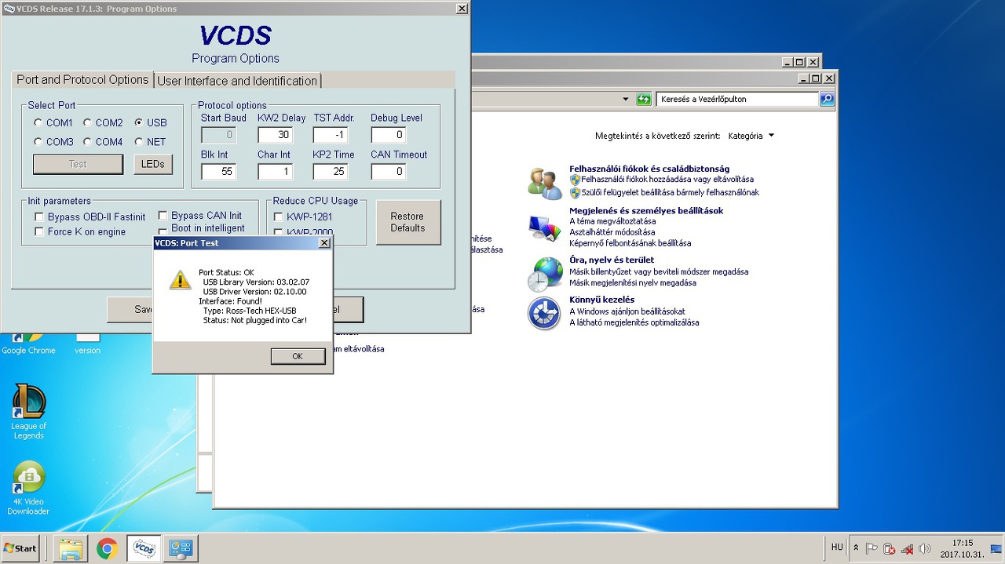Open Könnyű kezelés link
The width and height of the screenshot is (1005, 564).
pos(601,300)
